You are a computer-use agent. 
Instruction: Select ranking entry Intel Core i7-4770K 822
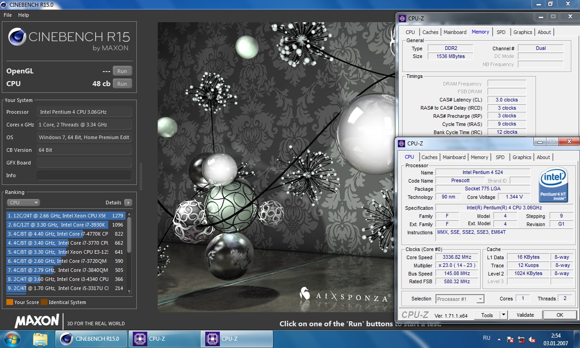pyautogui.click(x=66, y=234)
